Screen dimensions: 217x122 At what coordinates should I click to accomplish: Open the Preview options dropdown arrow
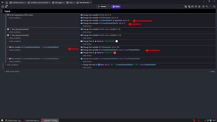tap(108, 7)
